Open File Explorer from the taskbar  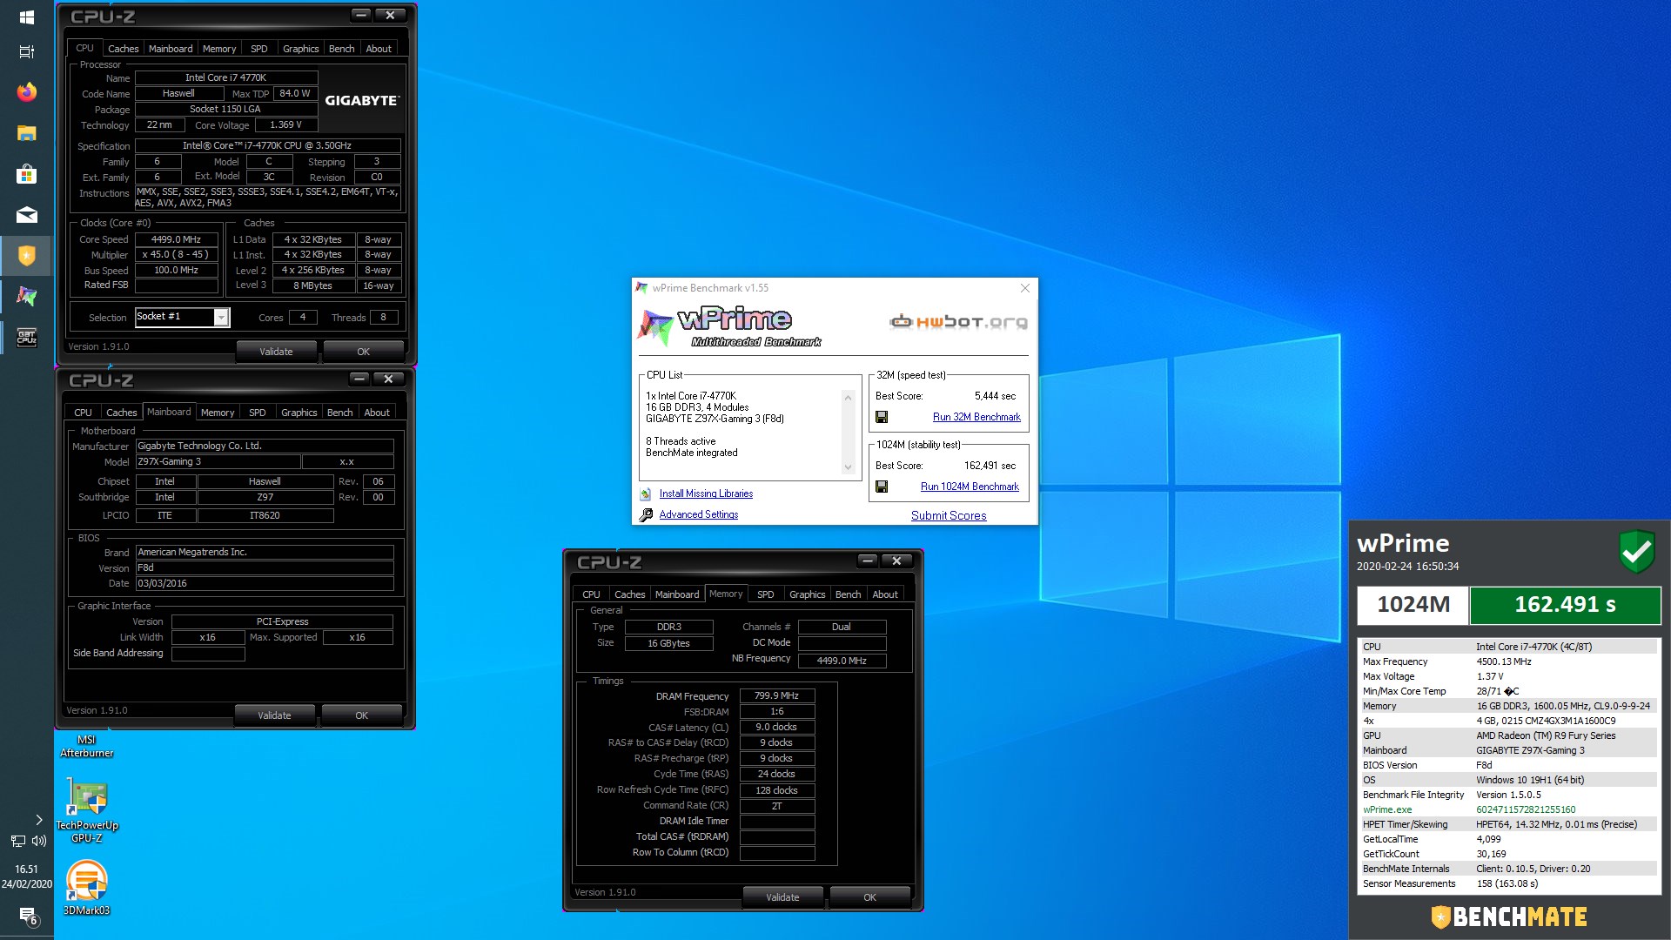(26, 133)
